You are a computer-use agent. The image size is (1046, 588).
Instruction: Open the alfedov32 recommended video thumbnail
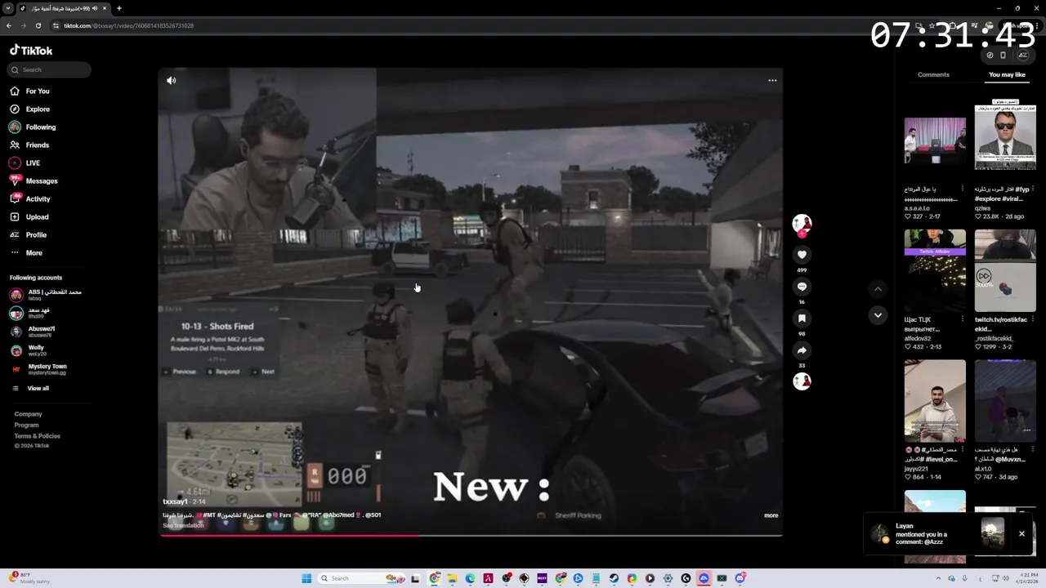pyautogui.click(x=935, y=270)
